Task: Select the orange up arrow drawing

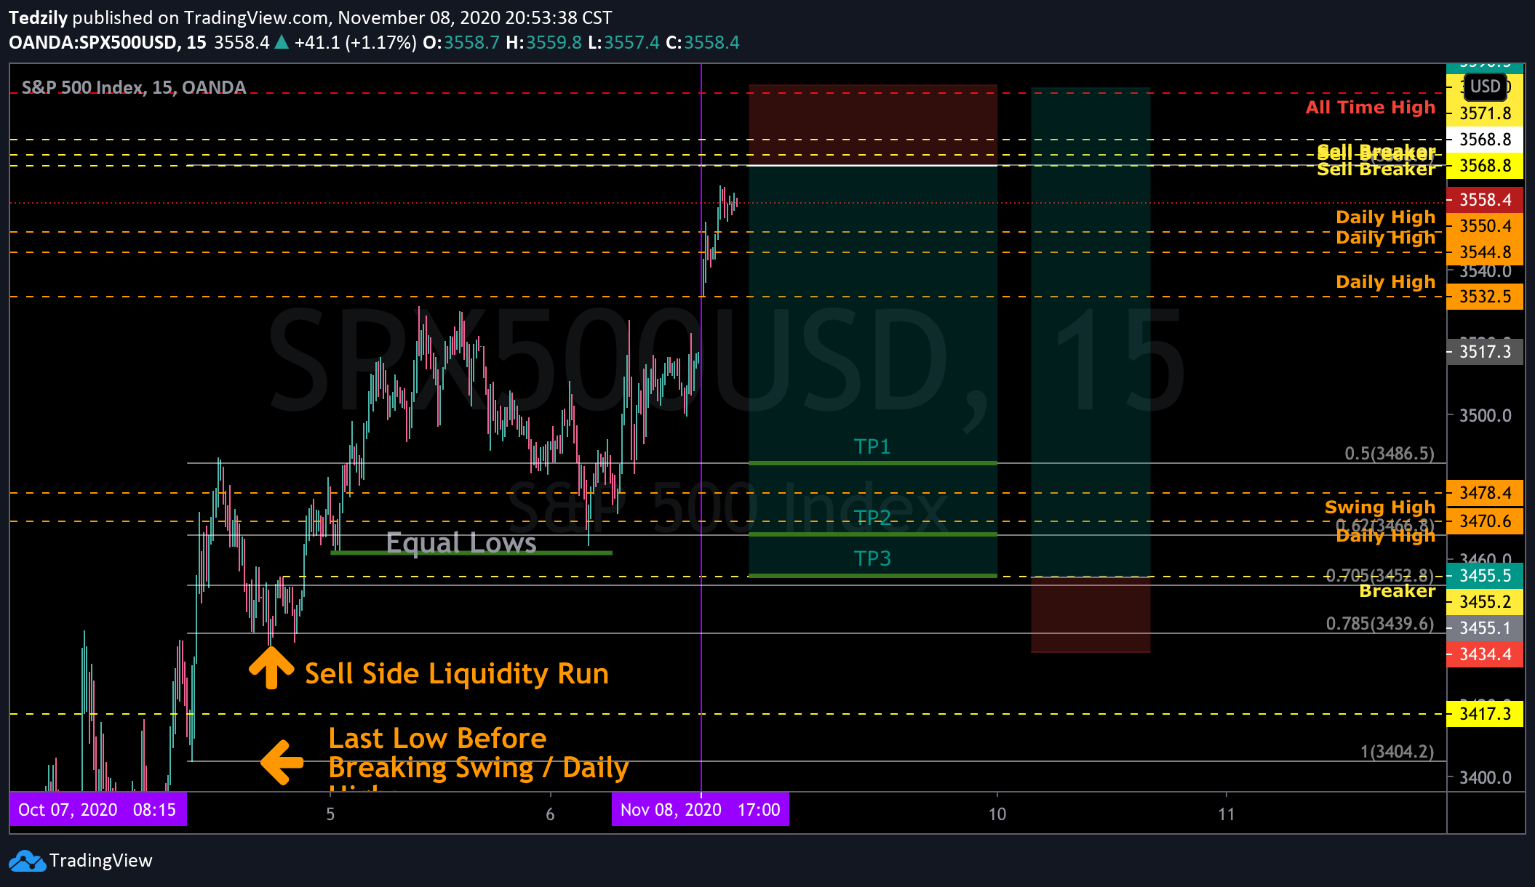Action: pyautogui.click(x=271, y=667)
